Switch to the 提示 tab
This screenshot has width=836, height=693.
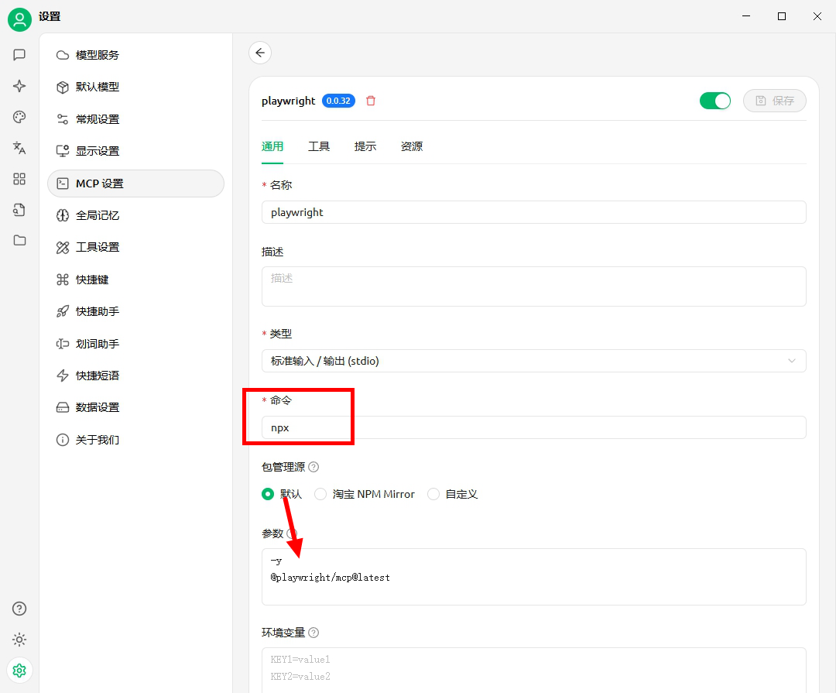click(x=365, y=146)
